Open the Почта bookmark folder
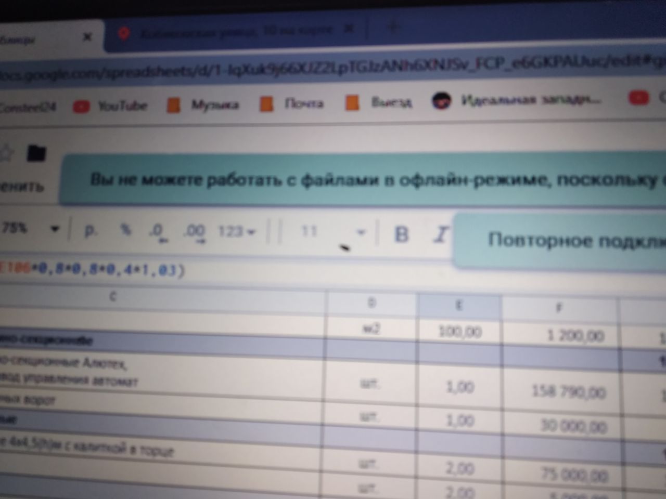 tap(292, 103)
